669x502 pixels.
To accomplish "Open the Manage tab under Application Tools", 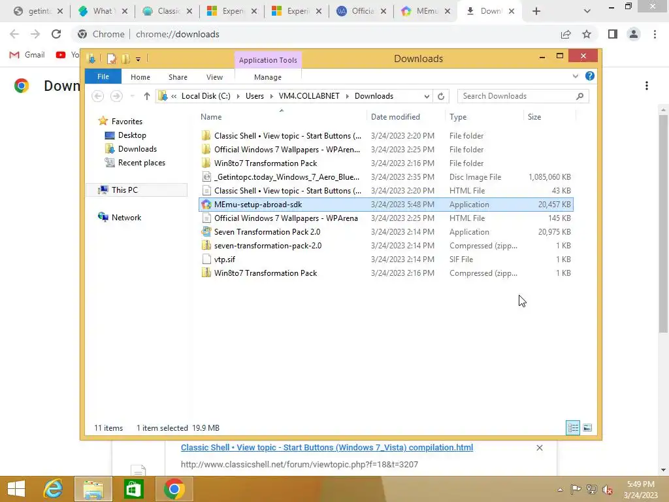I will point(268,77).
